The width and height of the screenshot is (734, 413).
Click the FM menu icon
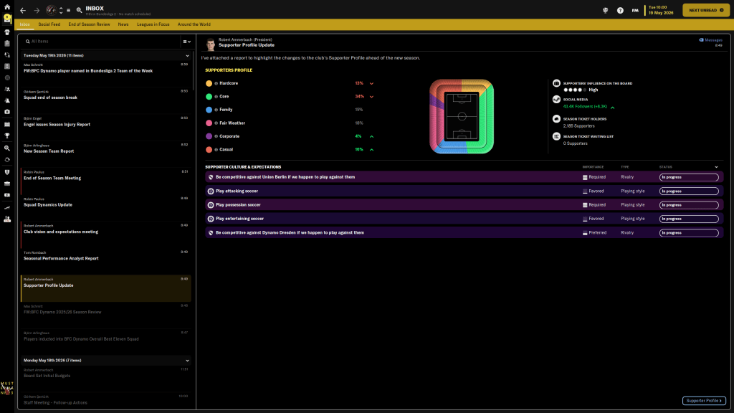coord(635,11)
